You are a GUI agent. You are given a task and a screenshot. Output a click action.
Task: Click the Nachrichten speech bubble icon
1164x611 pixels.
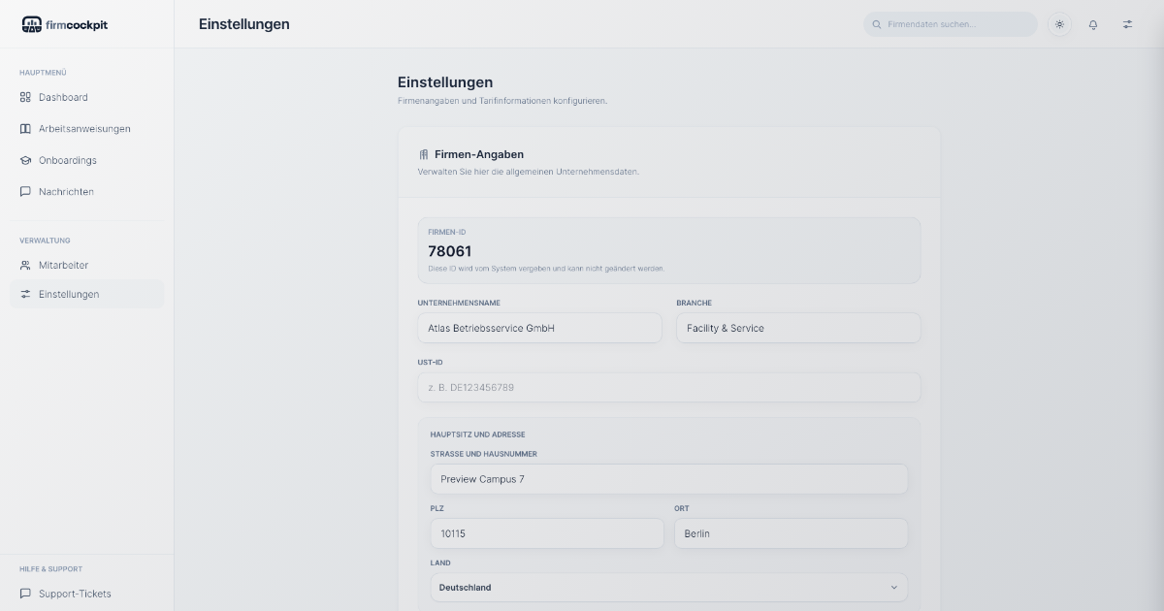coord(26,192)
